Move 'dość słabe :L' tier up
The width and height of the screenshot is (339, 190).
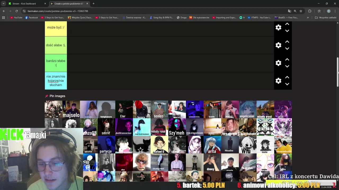tap(287, 42)
